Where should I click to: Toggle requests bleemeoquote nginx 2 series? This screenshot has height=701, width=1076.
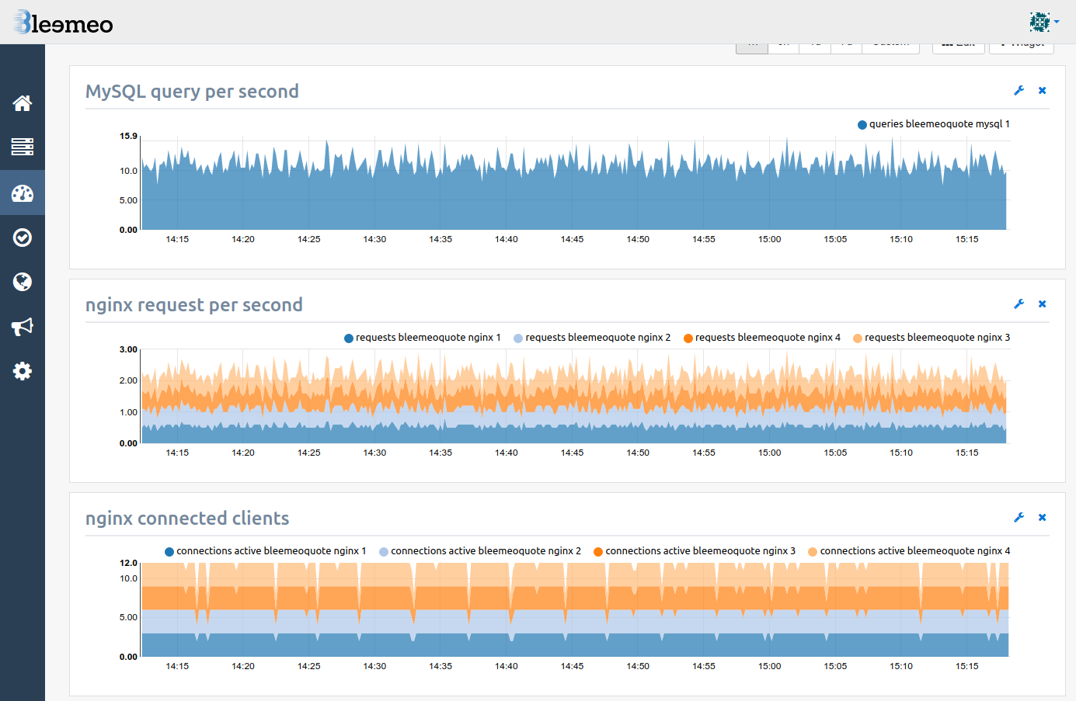(x=592, y=338)
